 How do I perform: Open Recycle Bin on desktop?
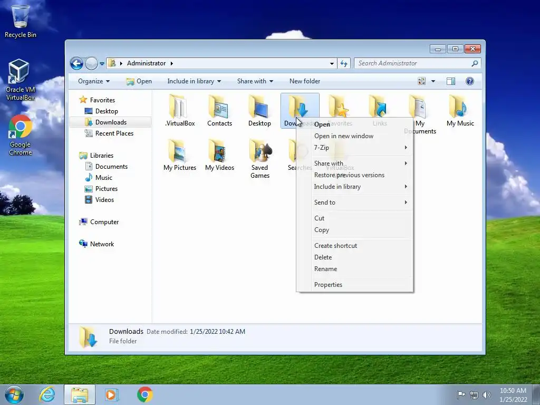click(21, 21)
